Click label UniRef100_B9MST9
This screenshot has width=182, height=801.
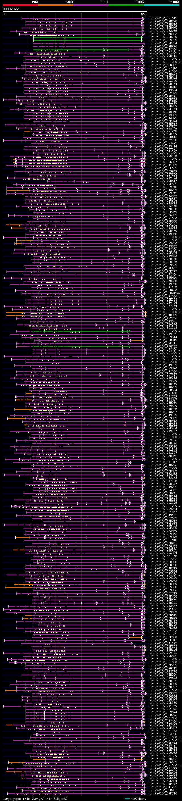click(x=163, y=340)
